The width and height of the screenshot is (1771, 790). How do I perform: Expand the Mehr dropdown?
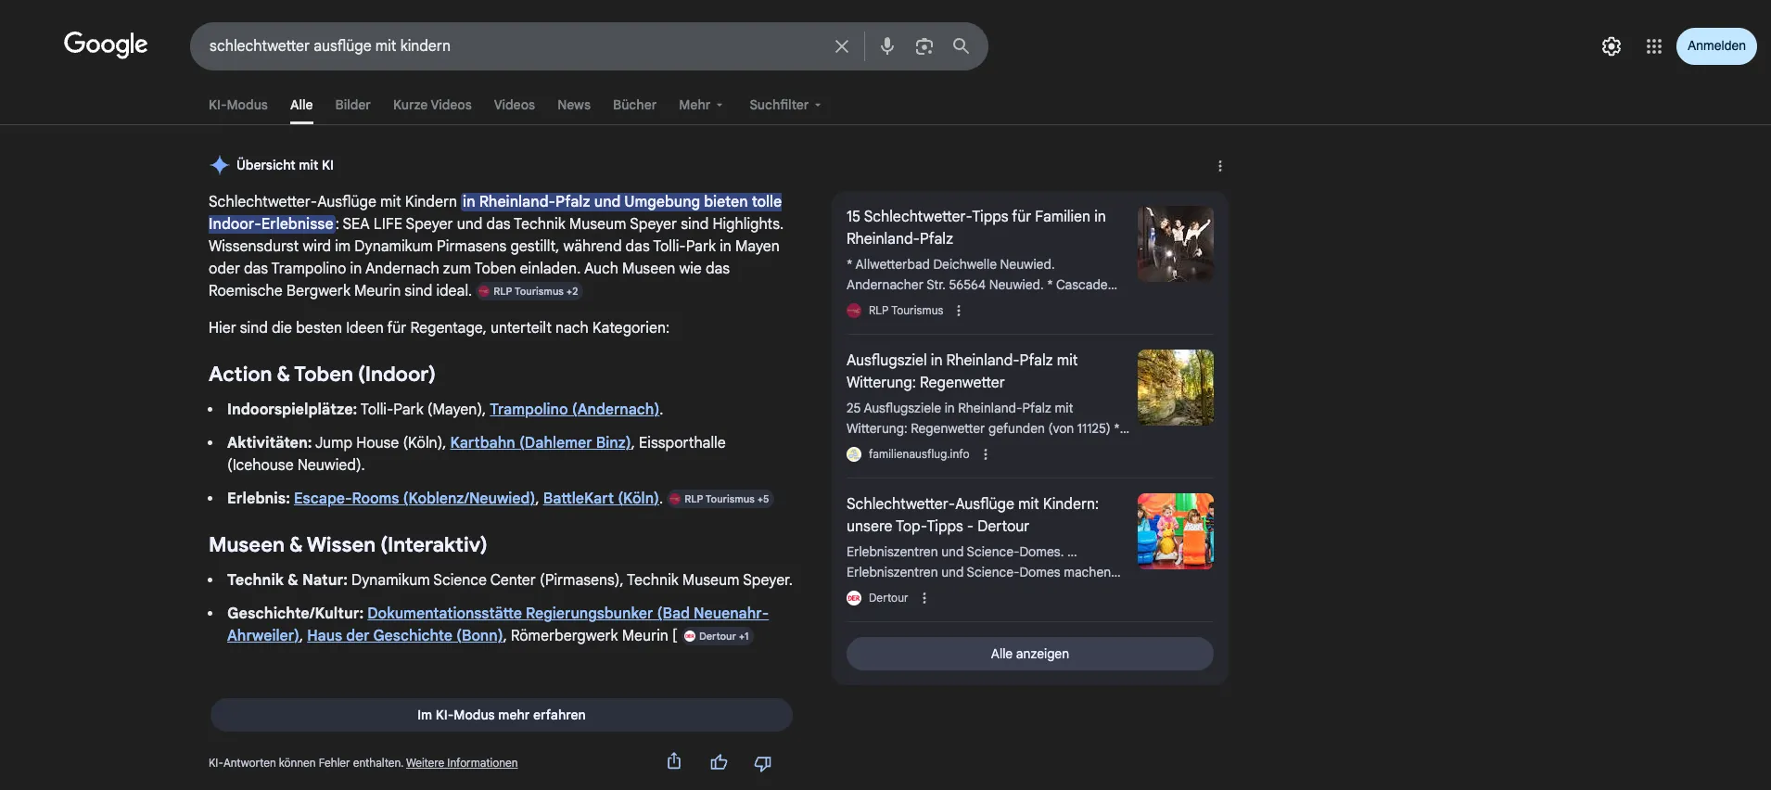[701, 105]
